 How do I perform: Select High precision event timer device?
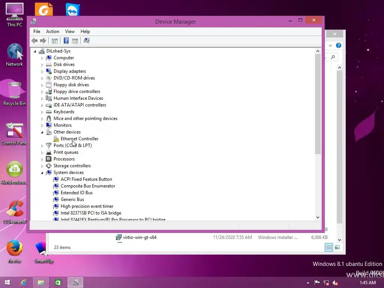click(x=87, y=206)
